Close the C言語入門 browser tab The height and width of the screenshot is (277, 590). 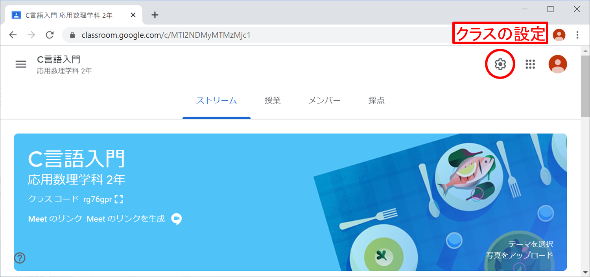pos(133,15)
